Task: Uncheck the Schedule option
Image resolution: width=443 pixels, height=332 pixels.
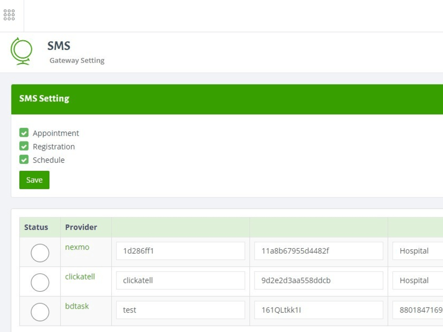Action: click(24, 159)
